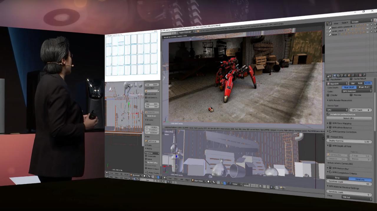The height and width of the screenshot is (211, 377).
Task: Select Float (Full) color depth
Action: [364, 87]
